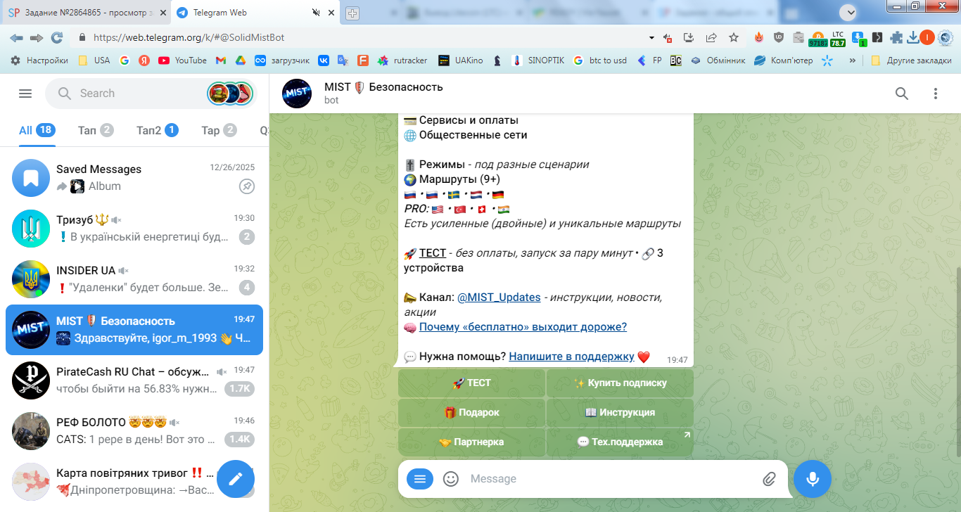Click the microphone voice message button

813,479
